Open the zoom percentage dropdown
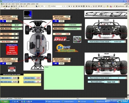The width and height of the screenshot is (129, 103). click(46, 6)
